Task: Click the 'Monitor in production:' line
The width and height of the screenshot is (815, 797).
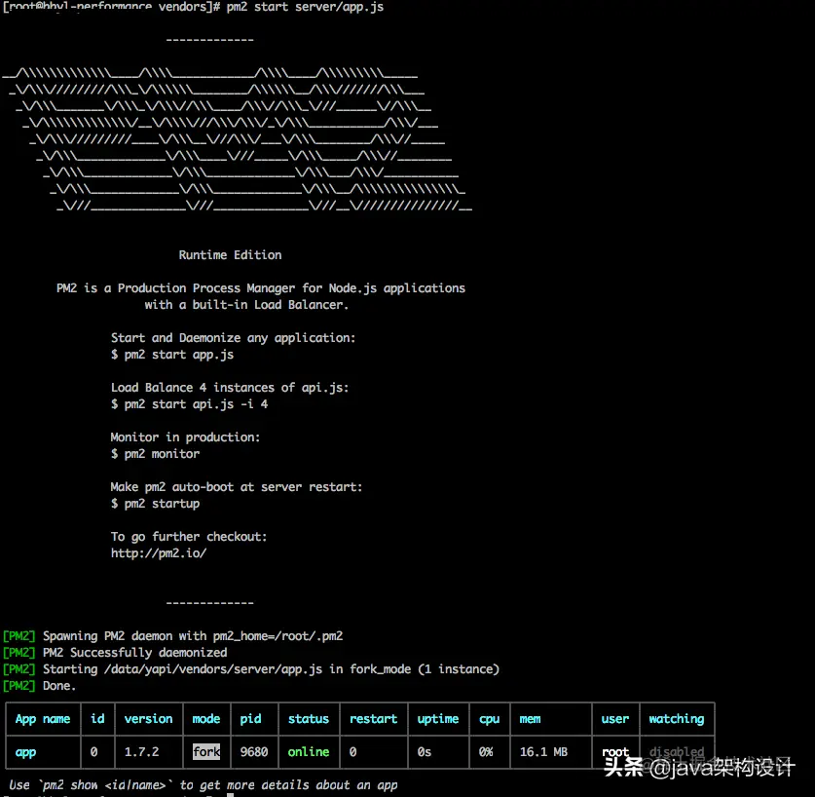Action: pos(185,437)
